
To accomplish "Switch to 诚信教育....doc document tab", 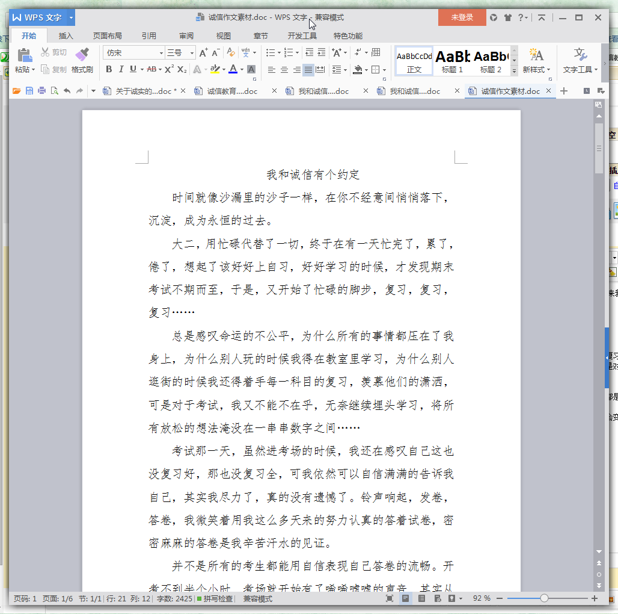I will pyautogui.click(x=232, y=91).
